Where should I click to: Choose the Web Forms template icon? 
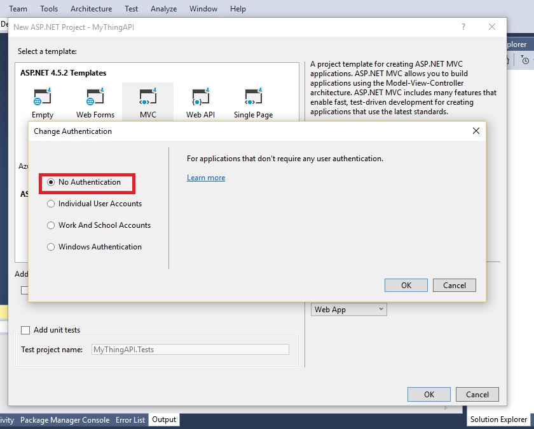tap(95, 98)
